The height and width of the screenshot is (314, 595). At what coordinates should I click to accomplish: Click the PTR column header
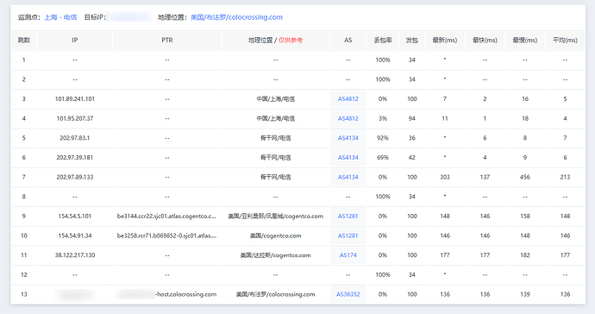pyautogui.click(x=167, y=40)
